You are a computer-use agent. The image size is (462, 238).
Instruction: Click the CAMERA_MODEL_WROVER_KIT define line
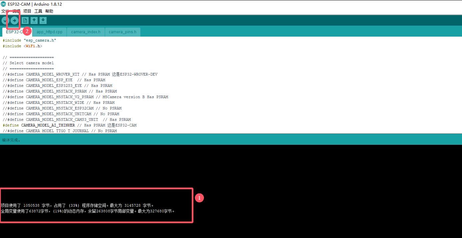tap(80, 74)
